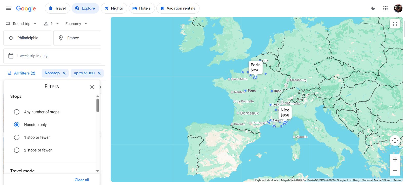Open the Nonstop filter chip

coord(52,73)
